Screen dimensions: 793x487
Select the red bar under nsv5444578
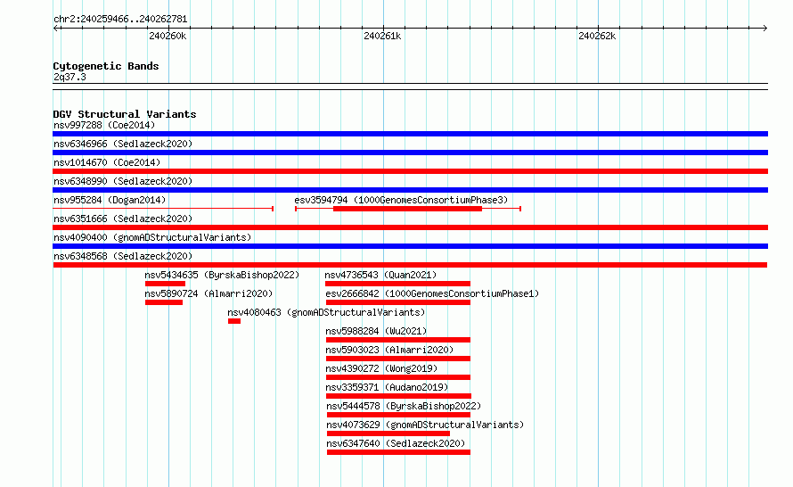[x=398, y=415]
